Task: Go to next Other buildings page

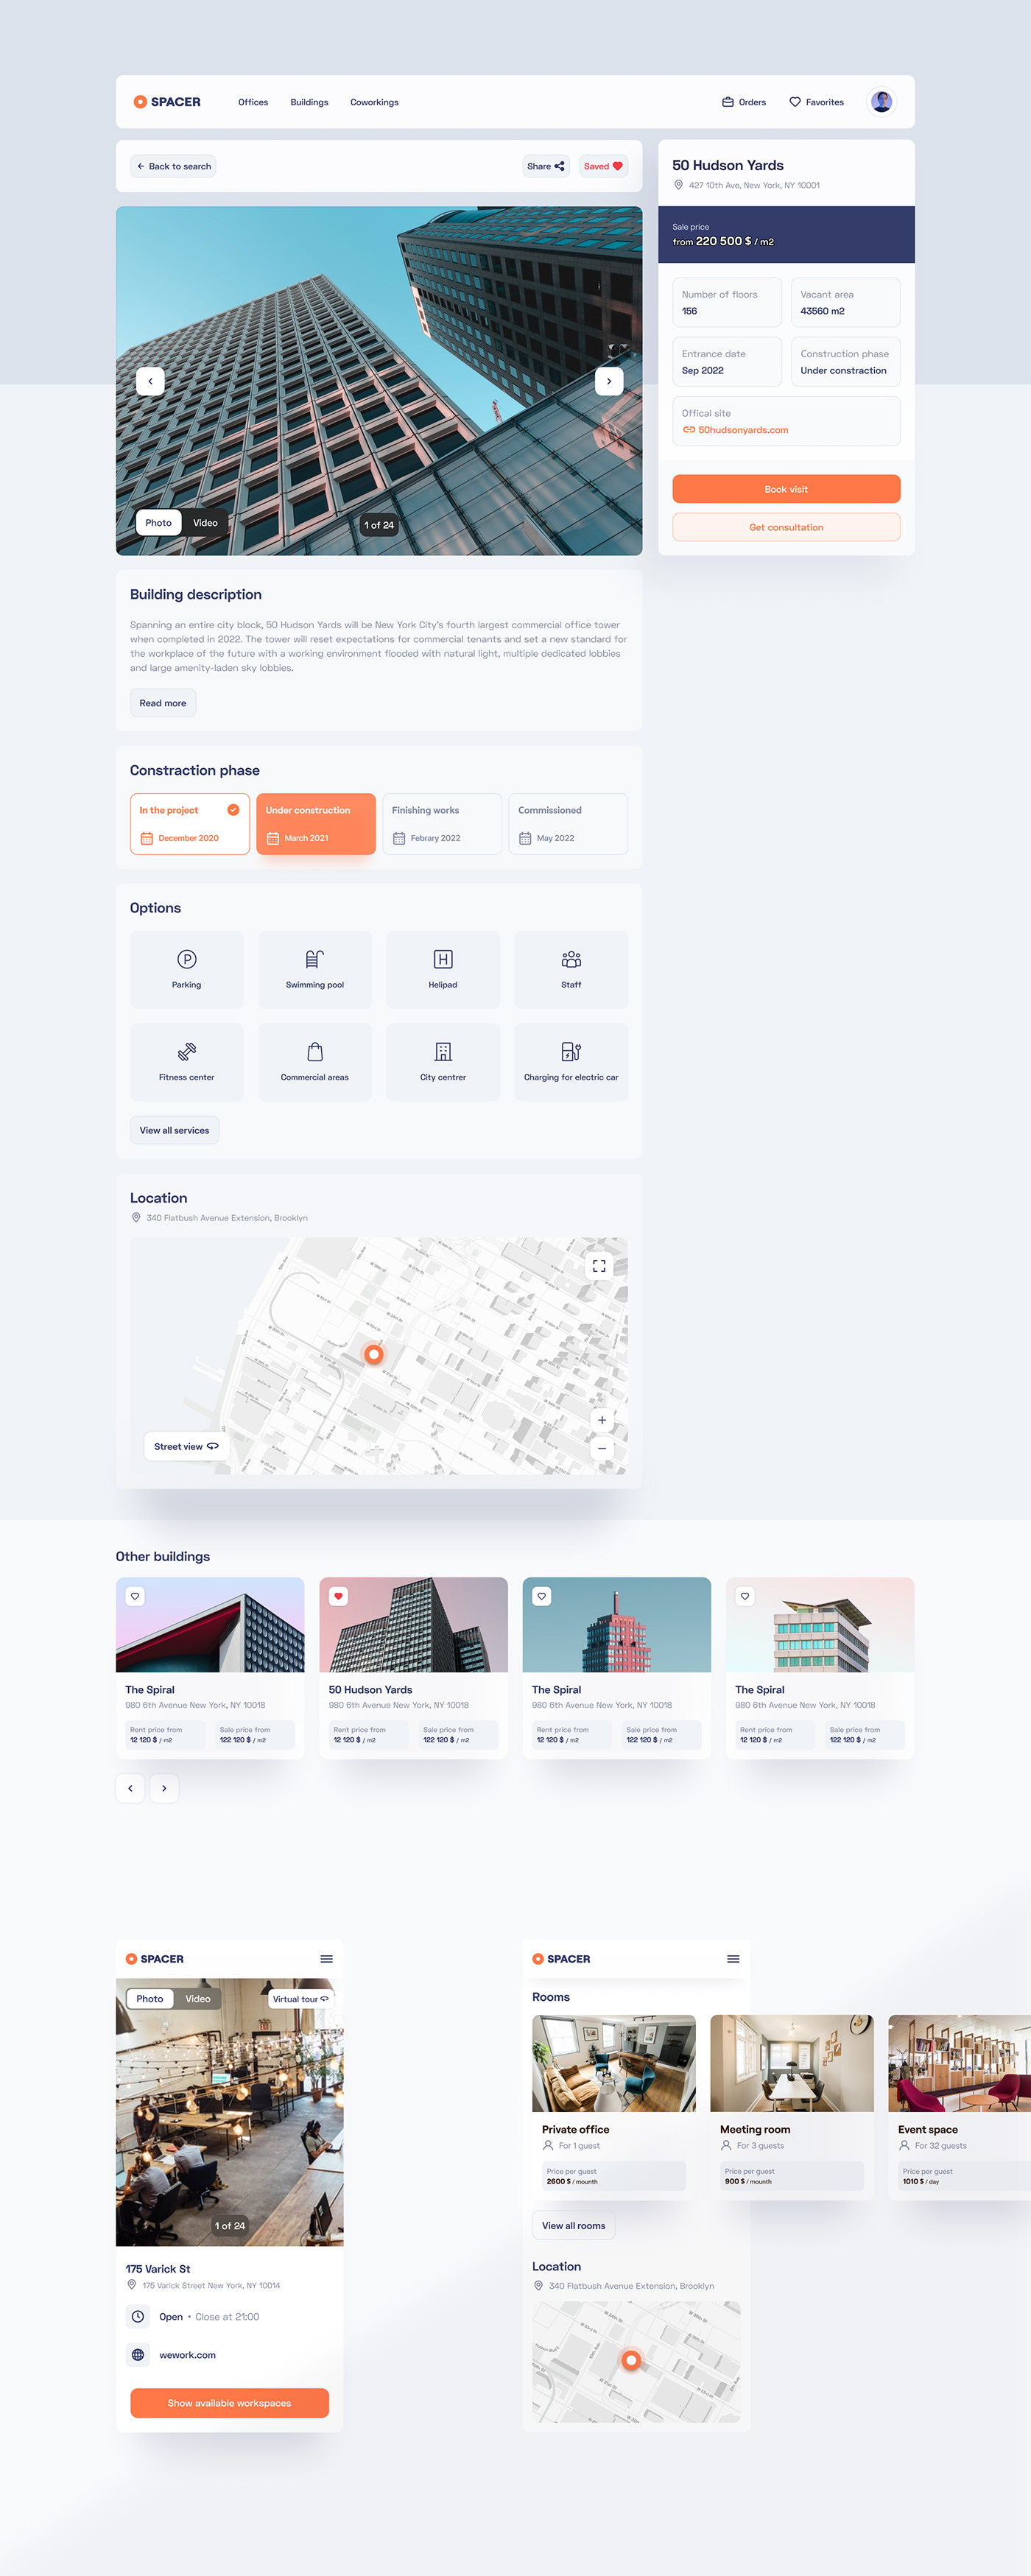Action: tap(164, 1788)
